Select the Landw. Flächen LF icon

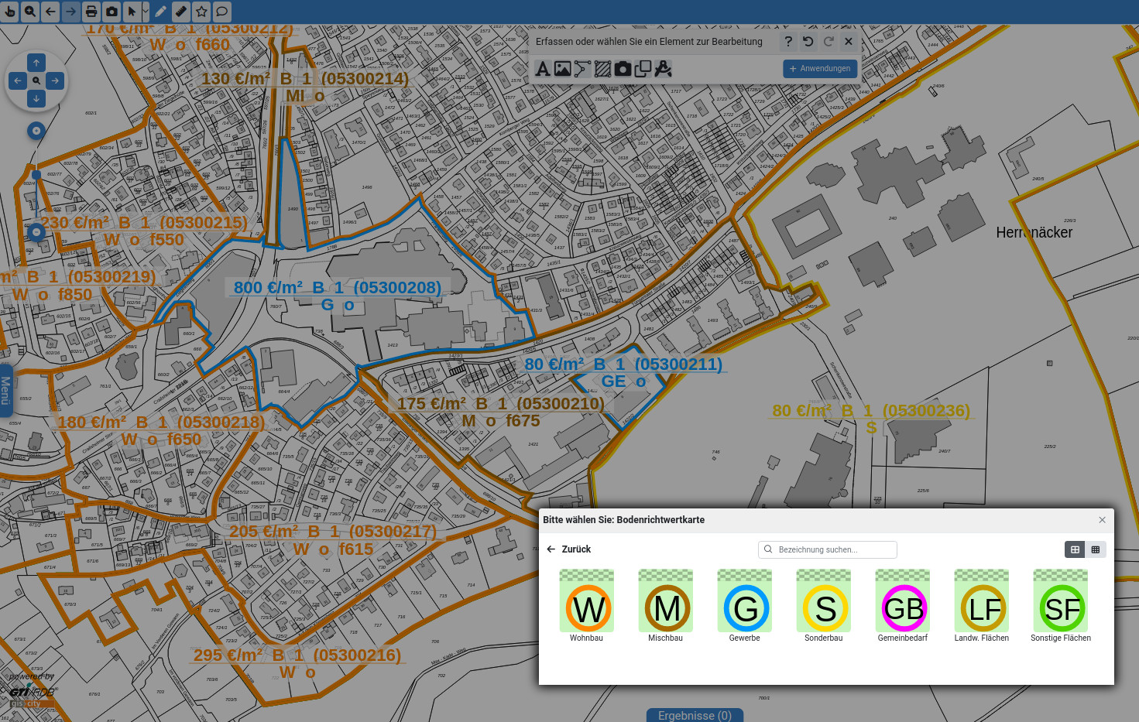coord(981,607)
